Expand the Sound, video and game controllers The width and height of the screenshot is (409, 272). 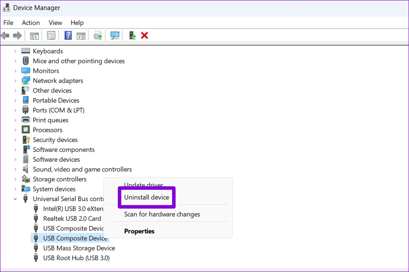point(15,169)
